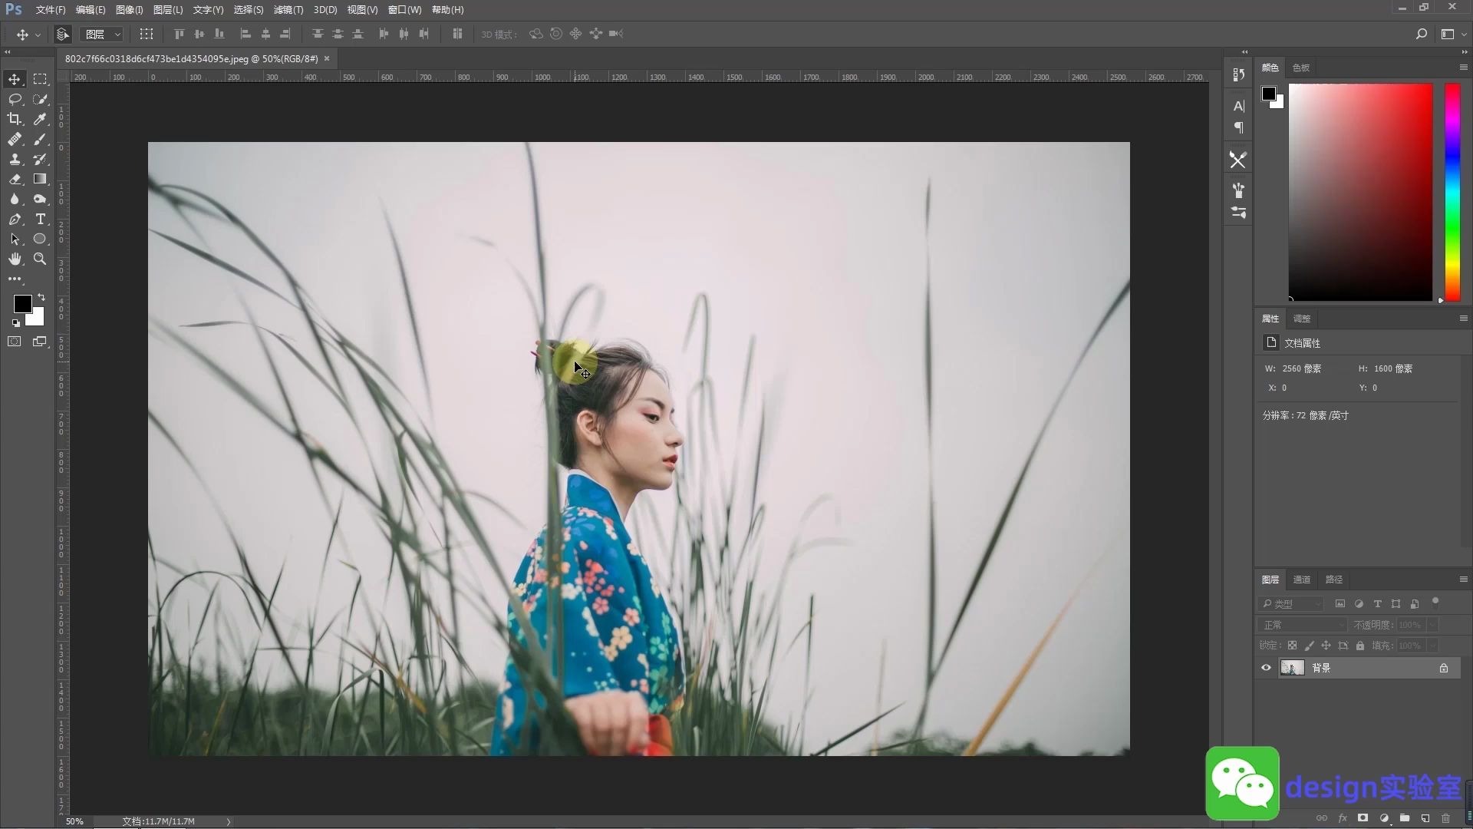Toggle auto-select layer option in options bar
Screen dimensions: 1473x829
[63, 34]
